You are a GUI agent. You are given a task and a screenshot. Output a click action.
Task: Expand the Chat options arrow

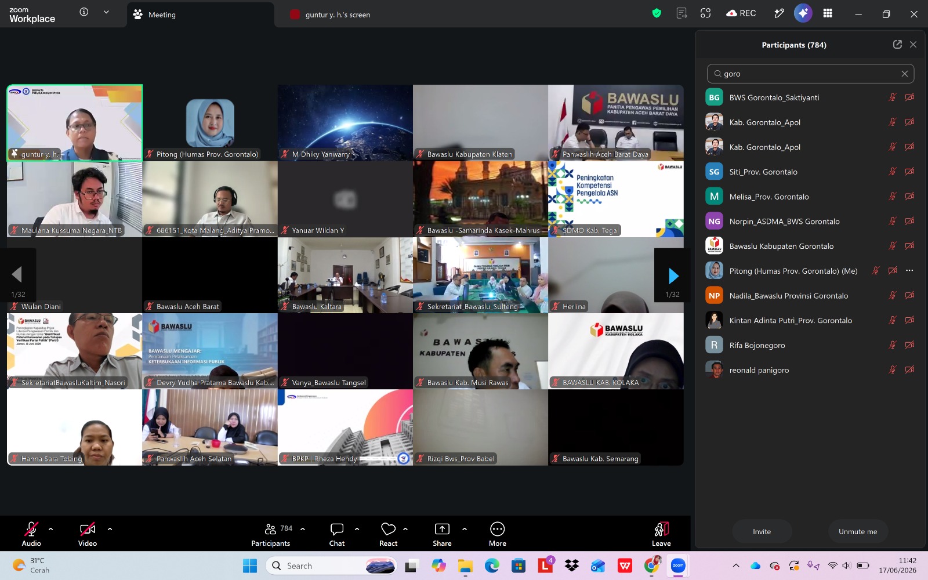coord(357,529)
